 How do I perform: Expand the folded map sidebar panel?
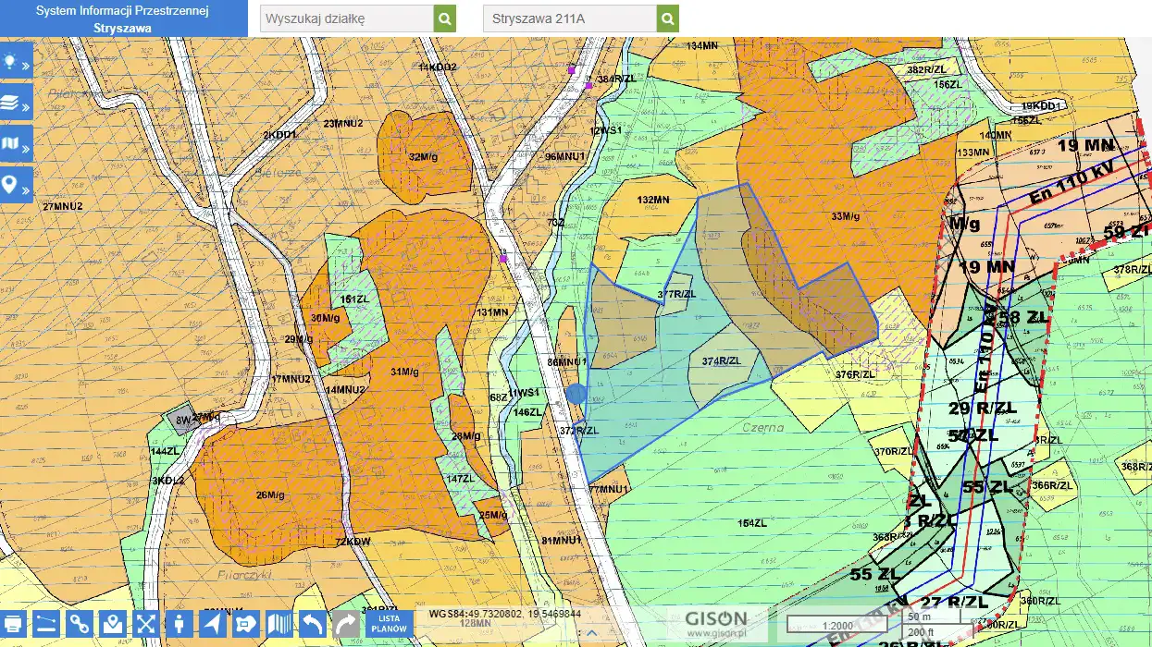point(17,145)
